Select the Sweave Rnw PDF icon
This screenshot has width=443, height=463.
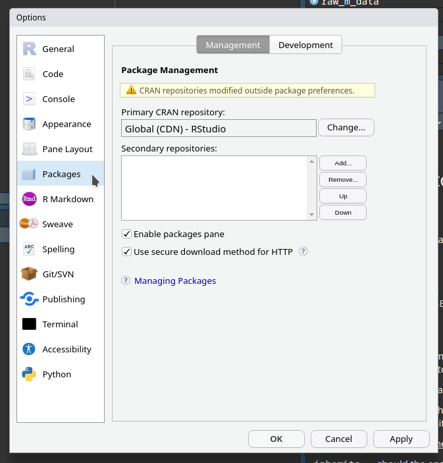29,223
